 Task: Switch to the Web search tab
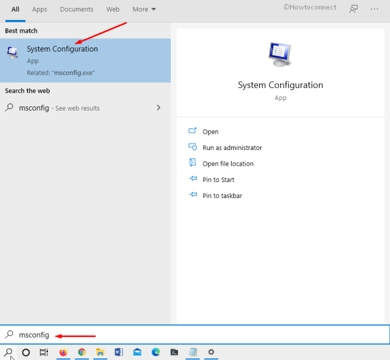tap(113, 9)
